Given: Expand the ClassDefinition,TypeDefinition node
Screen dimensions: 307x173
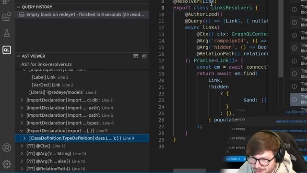Looking at the screenshot, I should tap(24, 138).
